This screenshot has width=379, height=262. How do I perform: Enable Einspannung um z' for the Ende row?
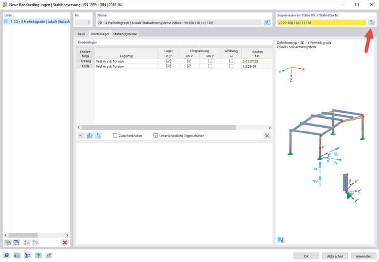click(210, 66)
